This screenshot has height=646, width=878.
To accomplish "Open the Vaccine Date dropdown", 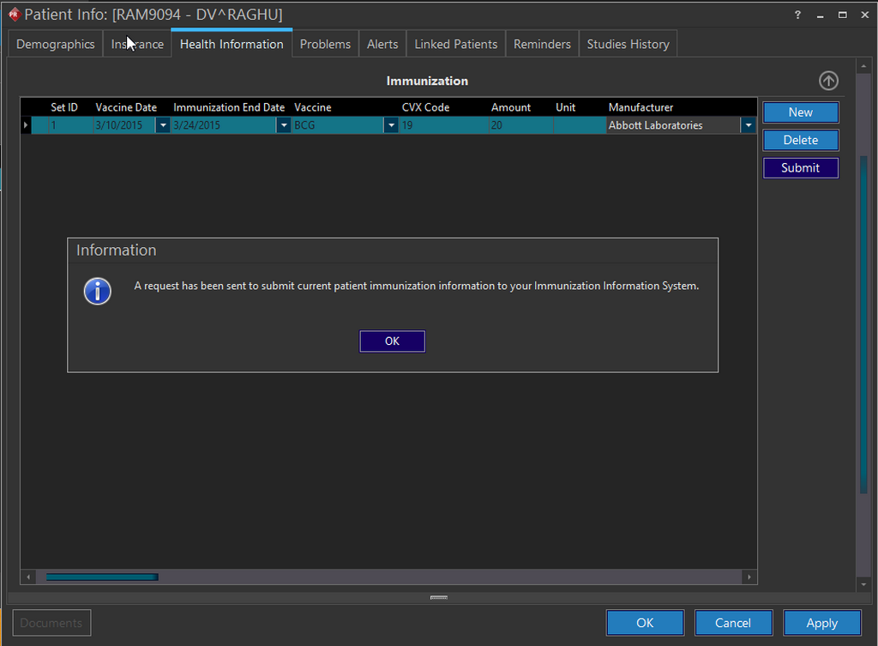I will [x=162, y=124].
